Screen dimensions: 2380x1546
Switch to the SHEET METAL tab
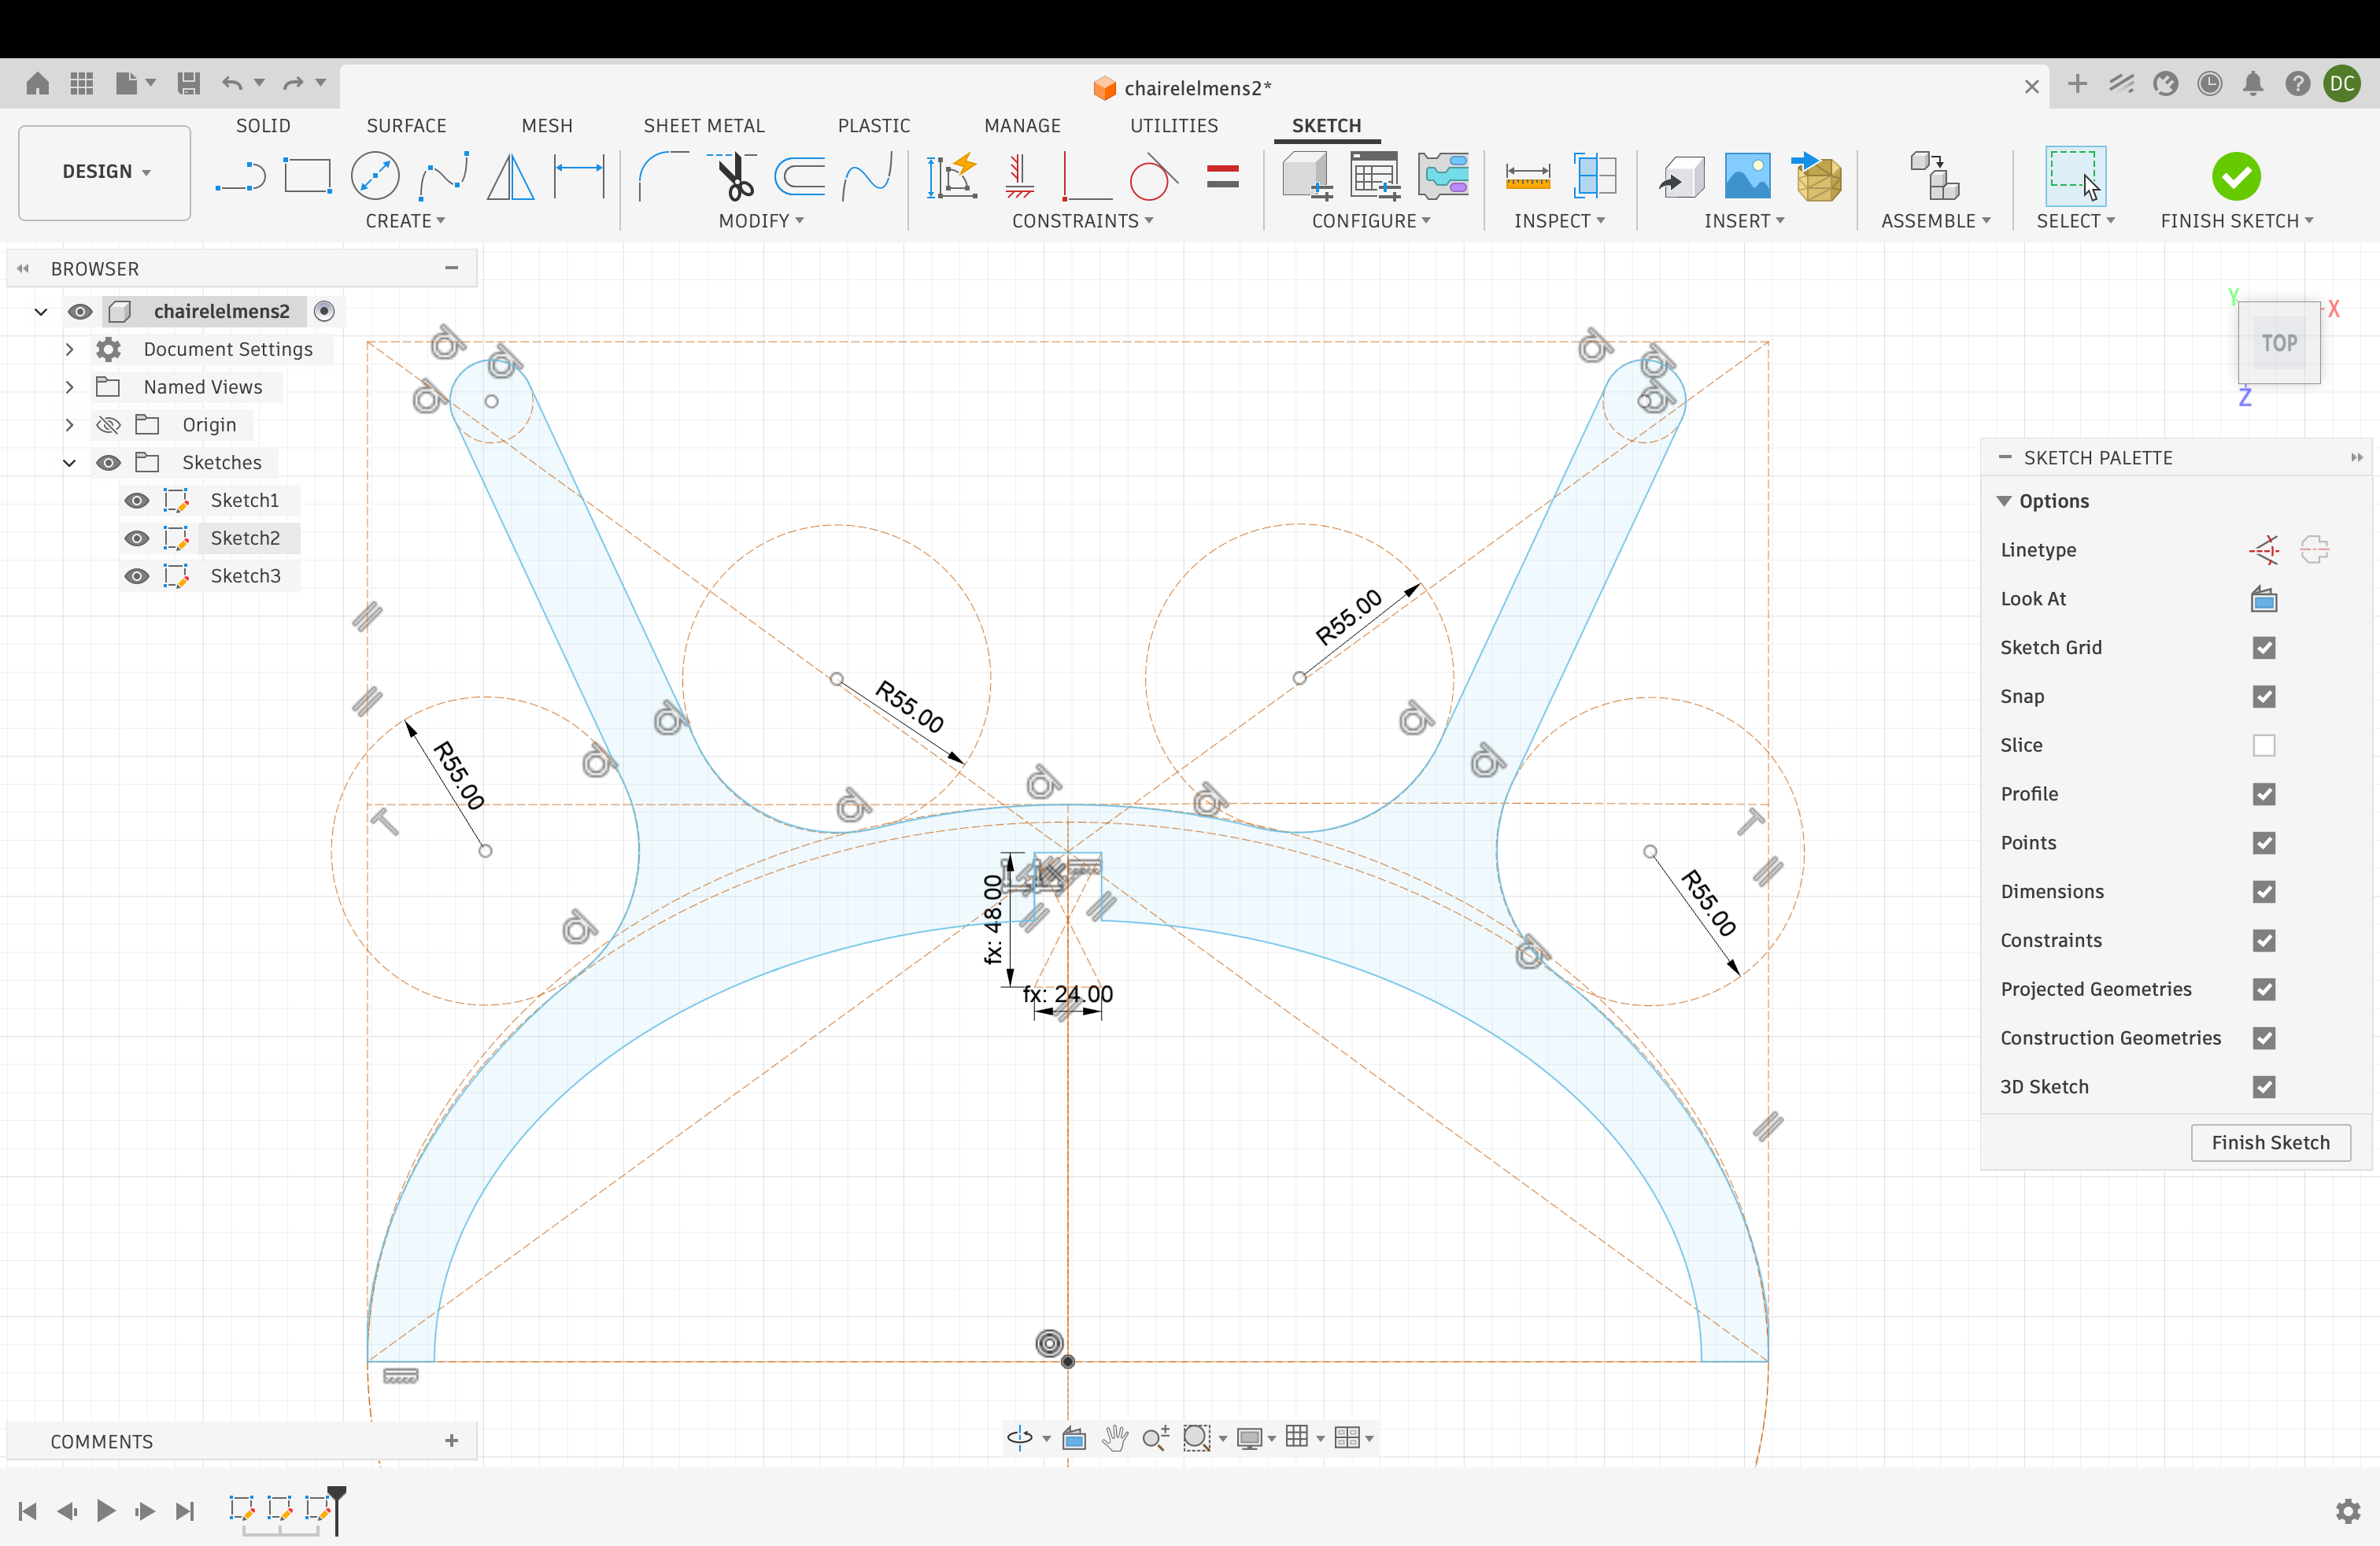tap(704, 126)
